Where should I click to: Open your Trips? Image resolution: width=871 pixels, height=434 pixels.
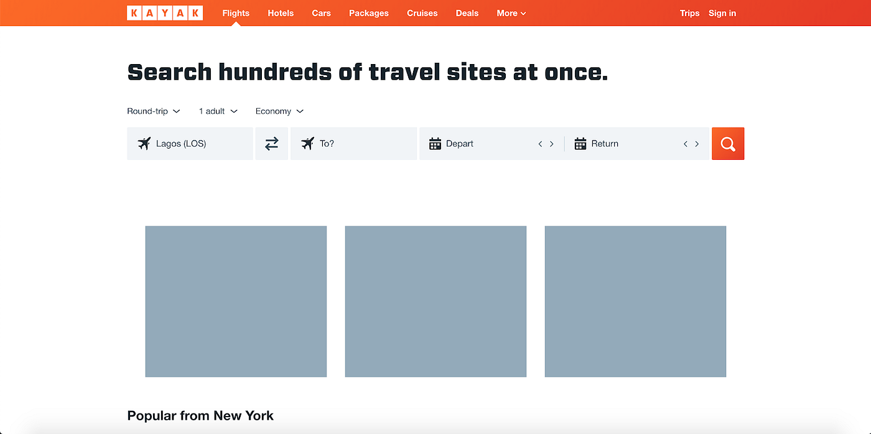click(x=689, y=12)
